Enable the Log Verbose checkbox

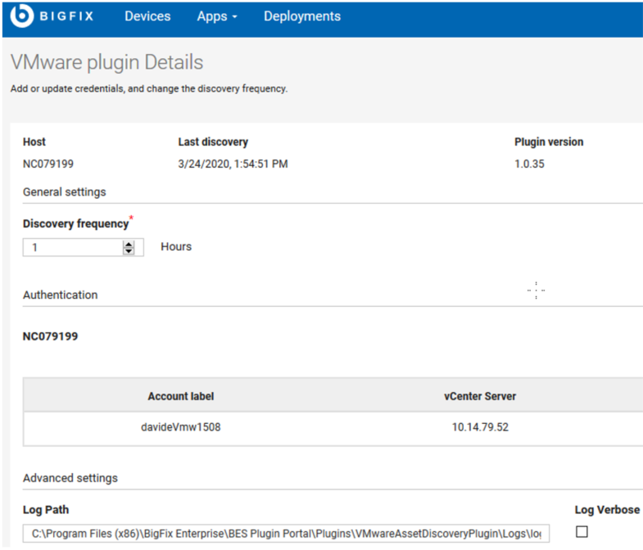tap(582, 531)
